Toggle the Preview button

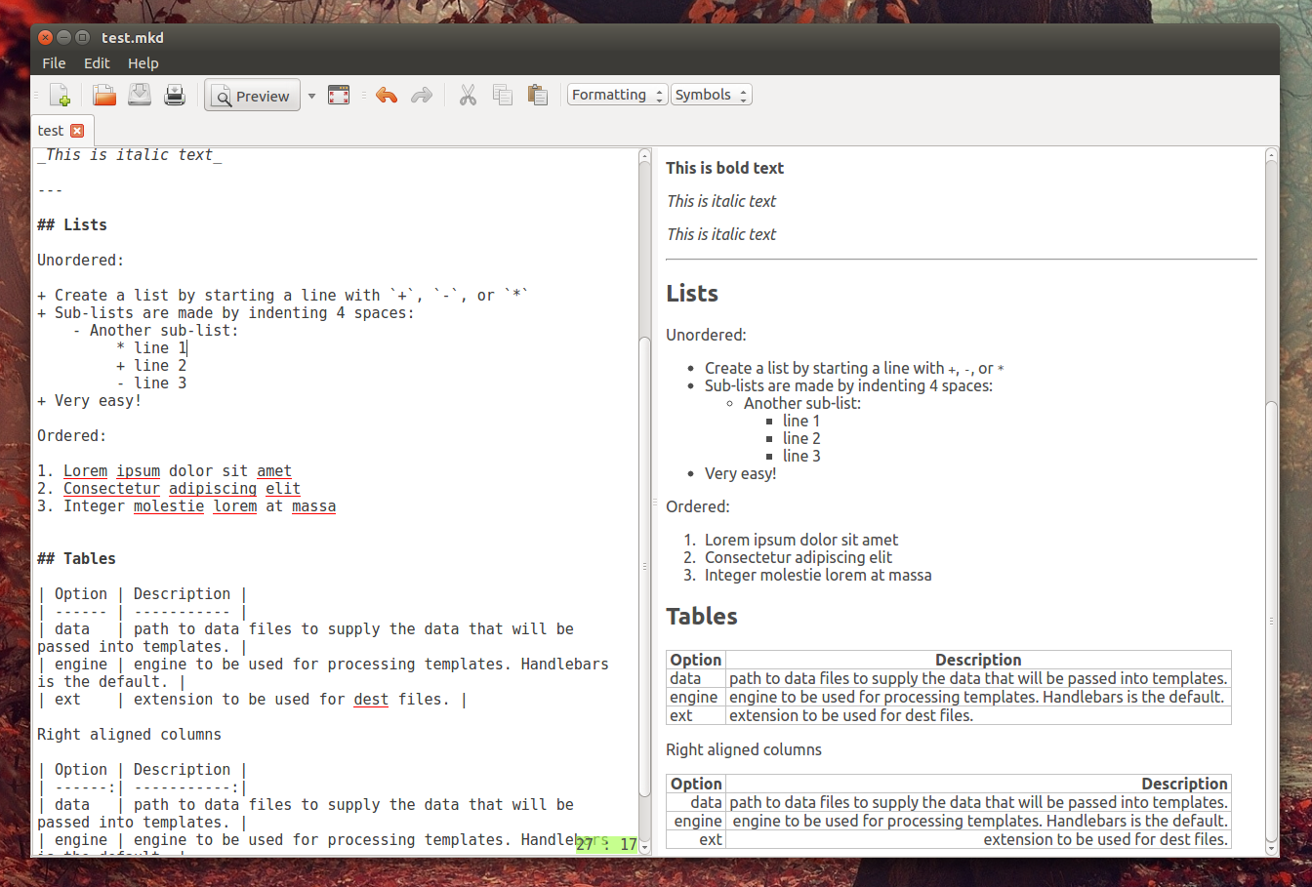pyautogui.click(x=252, y=96)
